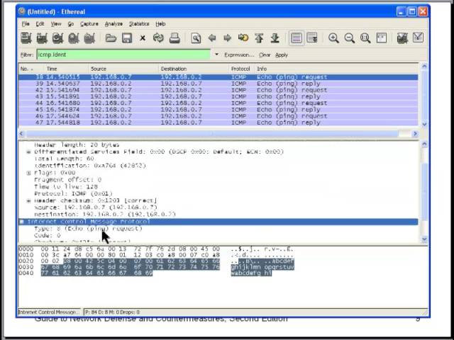Viewport: 454px width, 340px height.
Task: Zoom out of packet text
Action: 350,38
